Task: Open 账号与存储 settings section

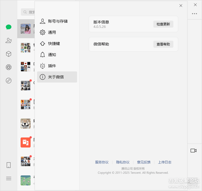Action: (57, 21)
